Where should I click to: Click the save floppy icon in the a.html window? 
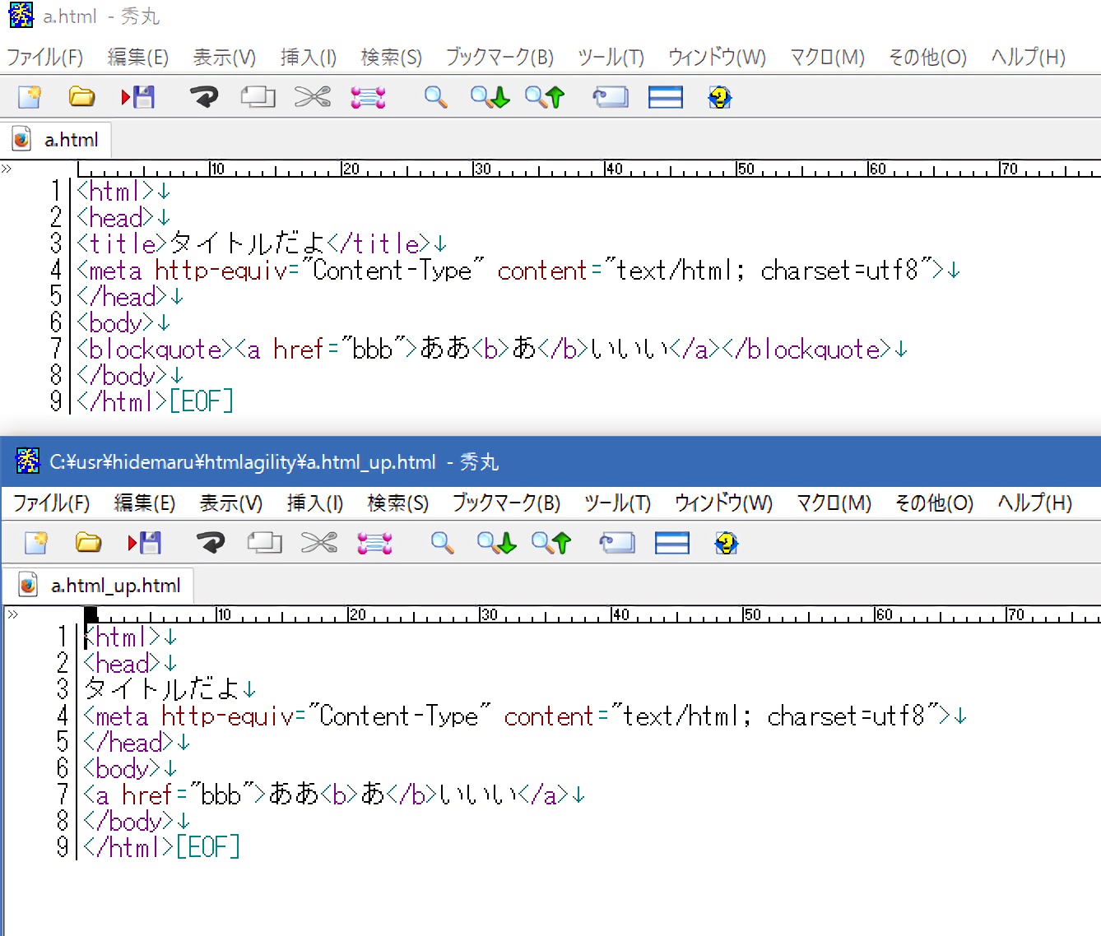(138, 97)
